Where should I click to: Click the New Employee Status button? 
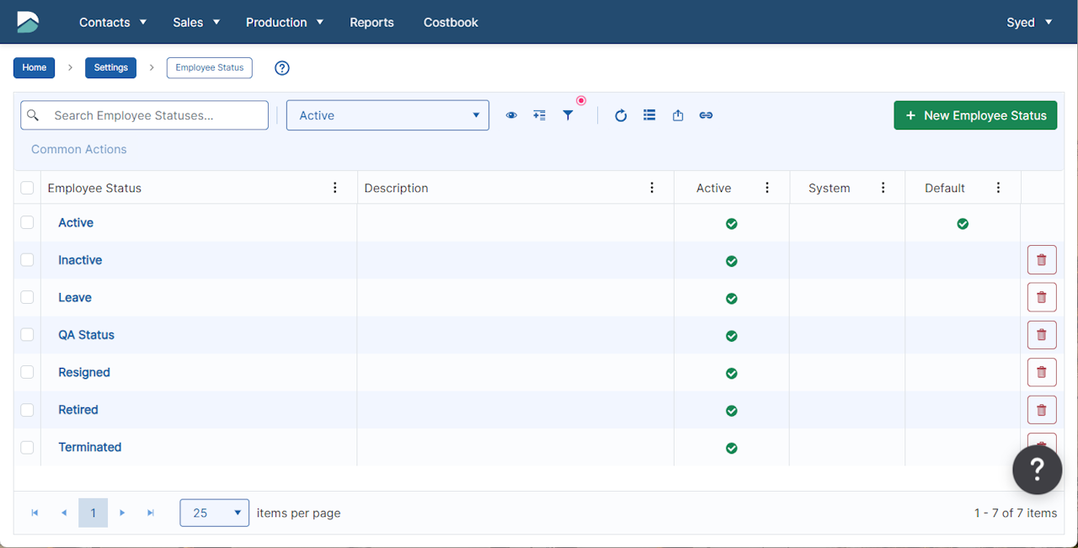click(974, 115)
